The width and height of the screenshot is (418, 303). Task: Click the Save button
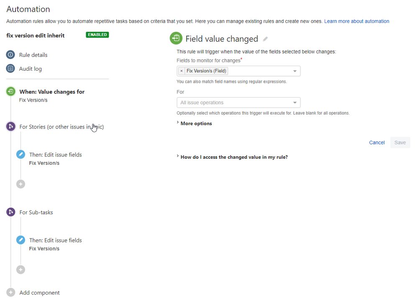(400, 143)
